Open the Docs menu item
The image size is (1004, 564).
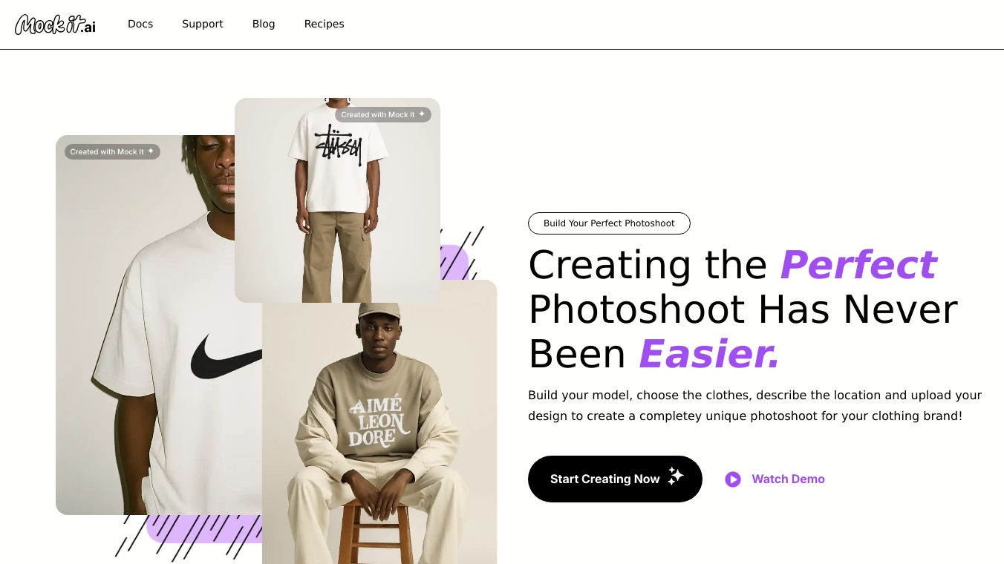(x=140, y=24)
